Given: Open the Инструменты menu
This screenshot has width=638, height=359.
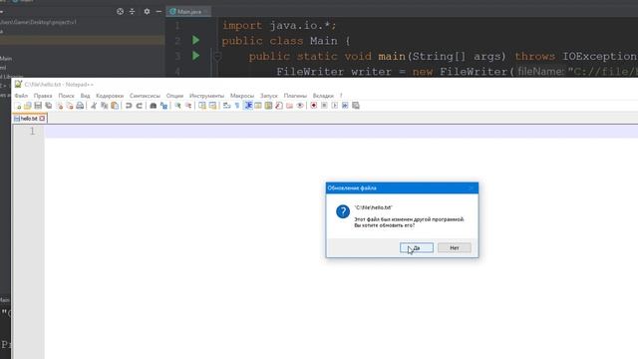Looking at the screenshot, I should [x=206, y=96].
